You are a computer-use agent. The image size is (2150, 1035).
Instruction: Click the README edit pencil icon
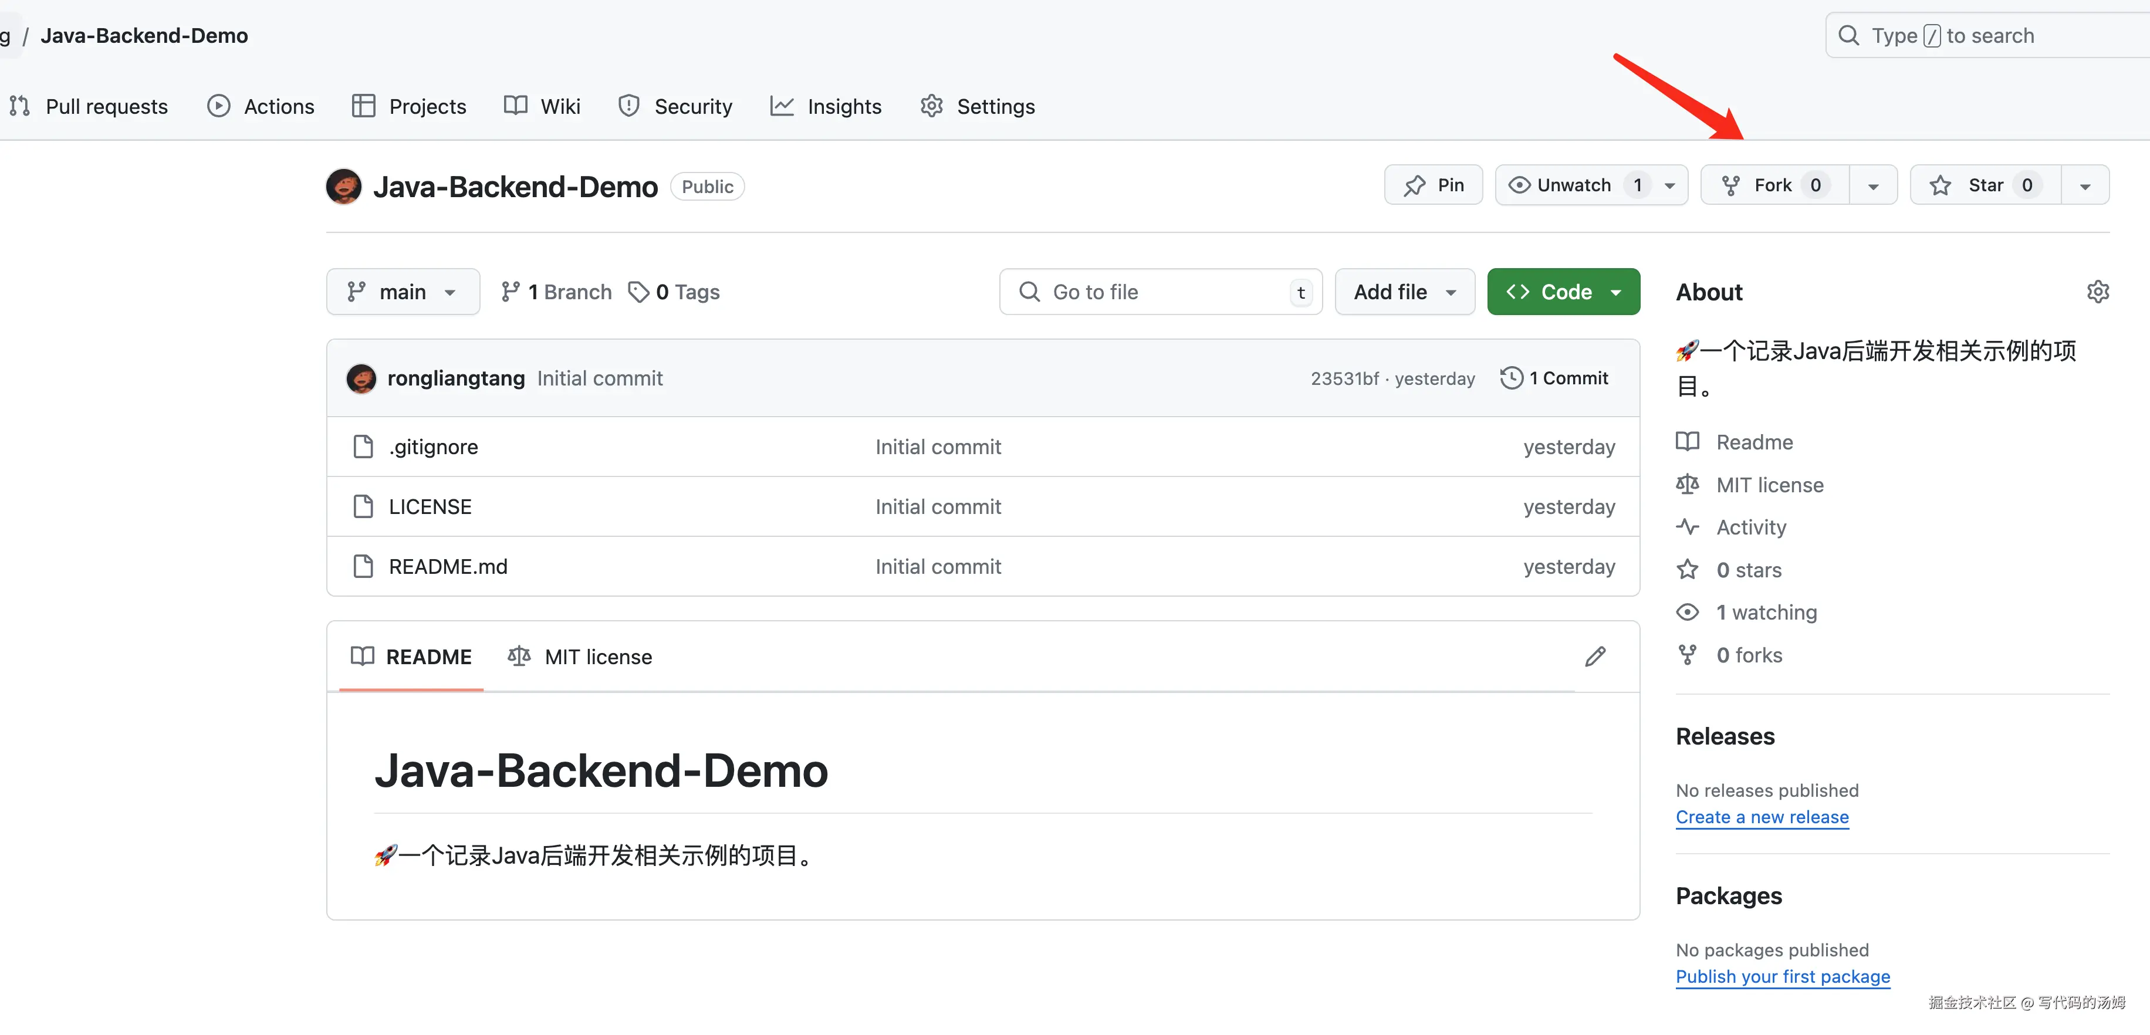pos(1595,656)
